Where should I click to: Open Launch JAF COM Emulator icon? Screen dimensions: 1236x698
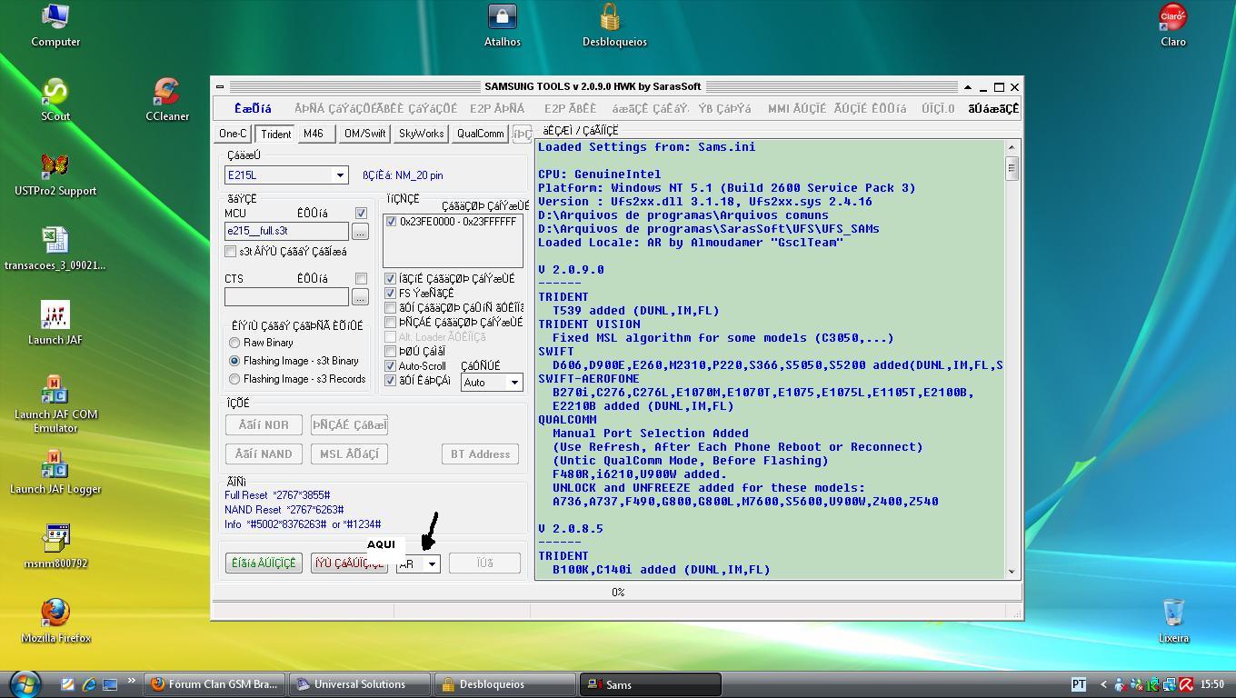point(55,404)
